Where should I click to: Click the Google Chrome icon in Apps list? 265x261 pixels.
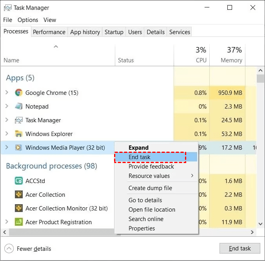pyautogui.click(x=18, y=93)
